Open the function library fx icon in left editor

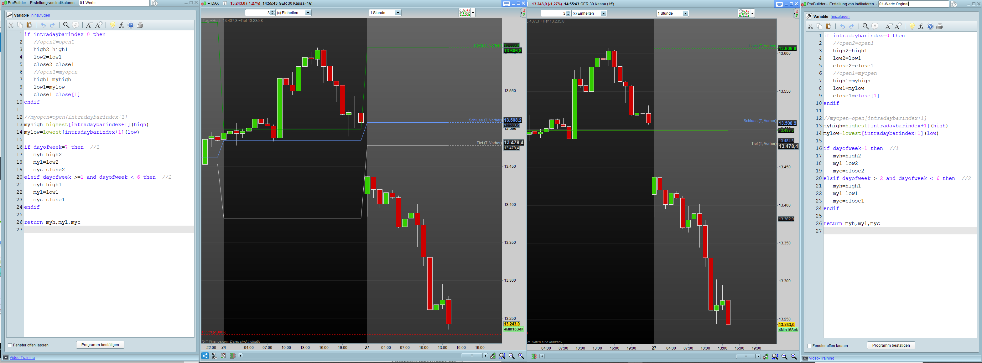[122, 25]
